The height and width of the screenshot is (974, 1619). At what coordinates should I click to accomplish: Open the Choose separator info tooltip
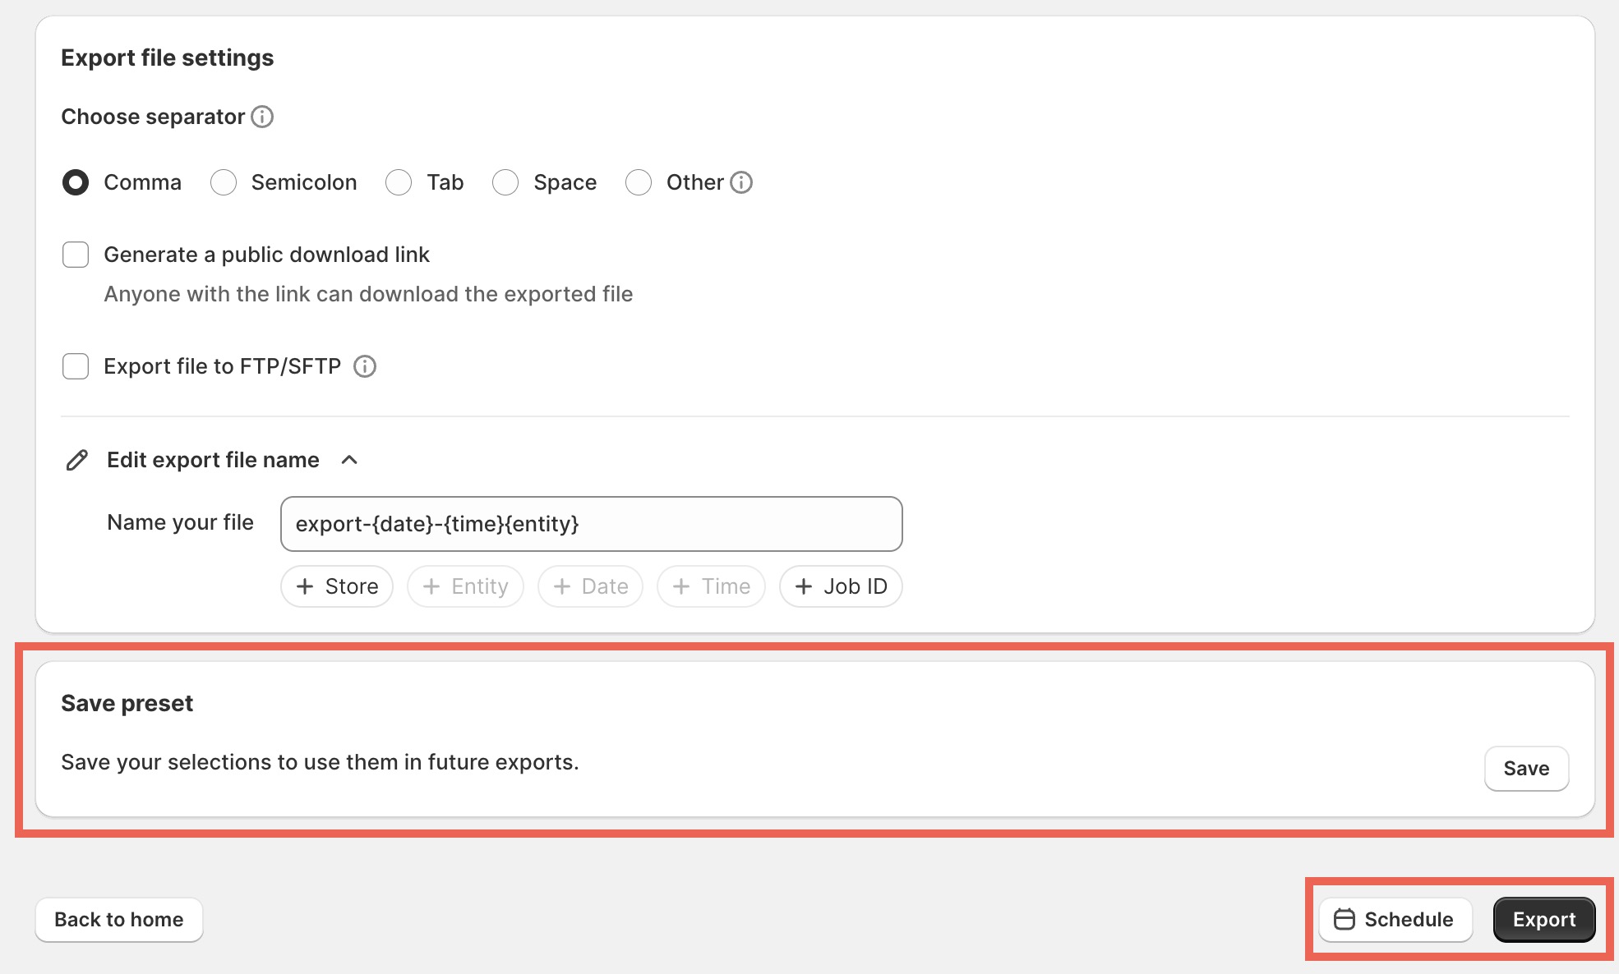click(262, 117)
